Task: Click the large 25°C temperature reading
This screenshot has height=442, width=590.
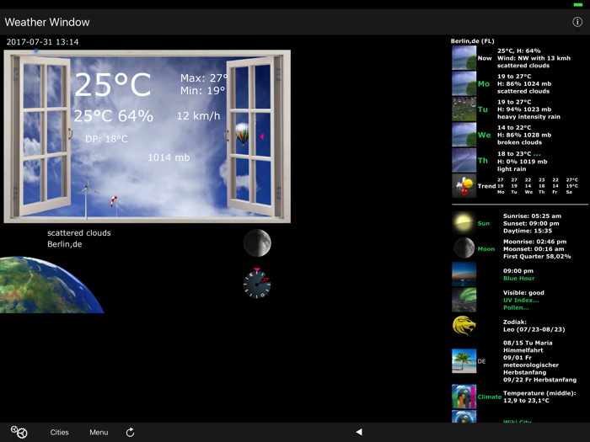Action: (113, 85)
